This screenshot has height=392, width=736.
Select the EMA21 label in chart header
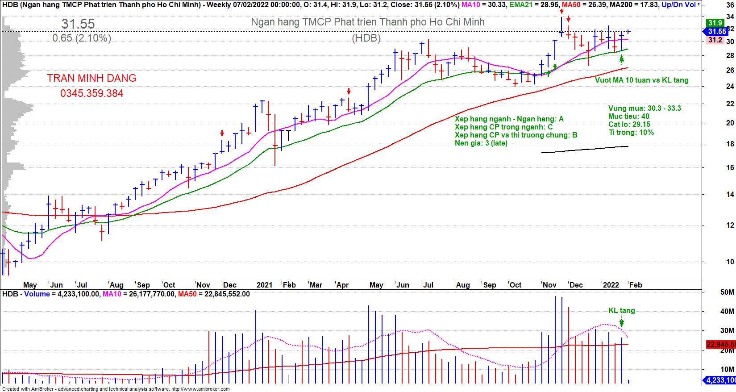pos(521,4)
